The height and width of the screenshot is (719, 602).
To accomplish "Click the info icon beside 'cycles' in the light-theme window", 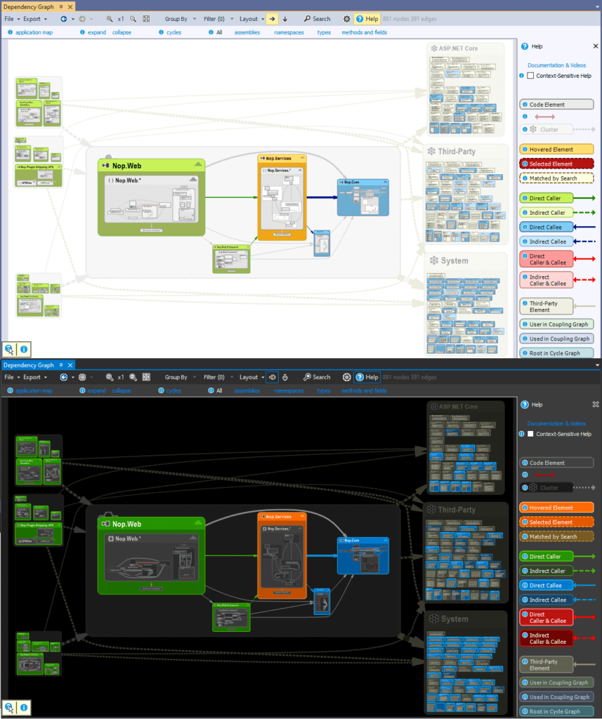I will (x=161, y=32).
